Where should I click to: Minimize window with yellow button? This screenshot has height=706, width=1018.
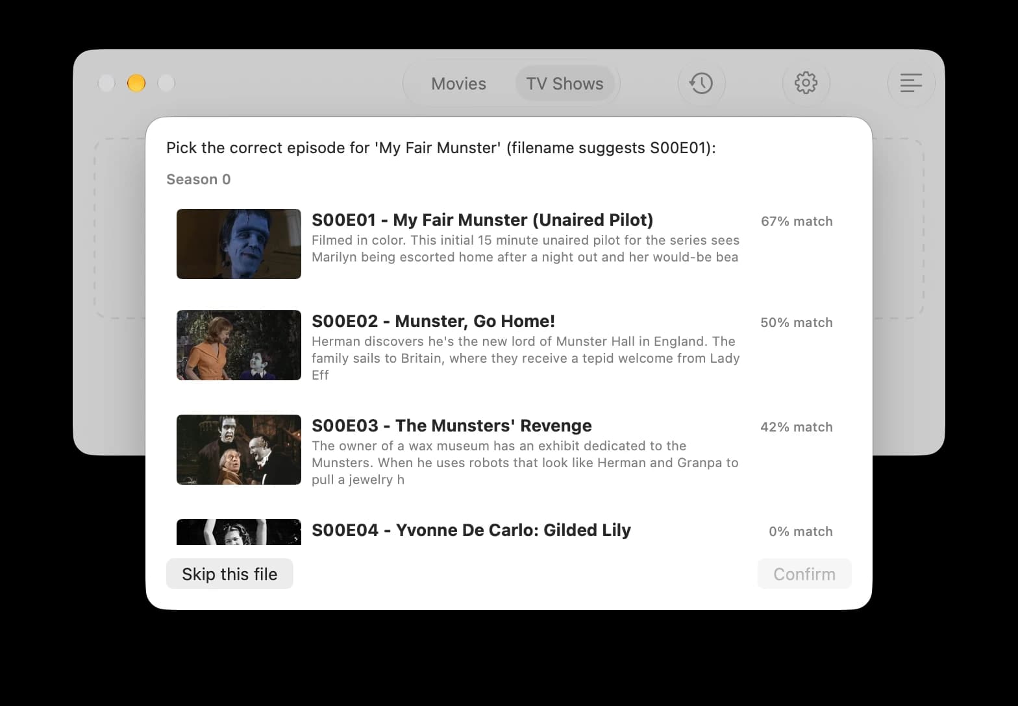[x=136, y=83]
